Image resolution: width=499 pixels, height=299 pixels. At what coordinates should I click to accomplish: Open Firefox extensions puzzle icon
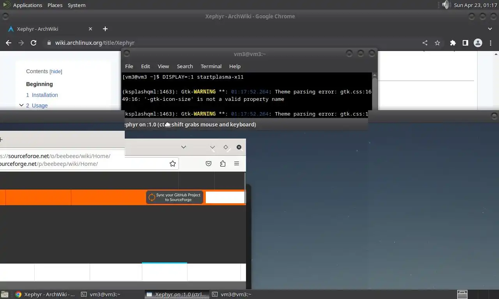(223, 164)
